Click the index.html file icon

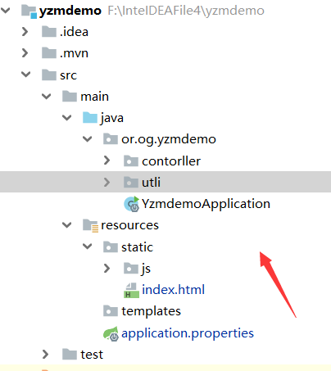pyautogui.click(x=131, y=290)
